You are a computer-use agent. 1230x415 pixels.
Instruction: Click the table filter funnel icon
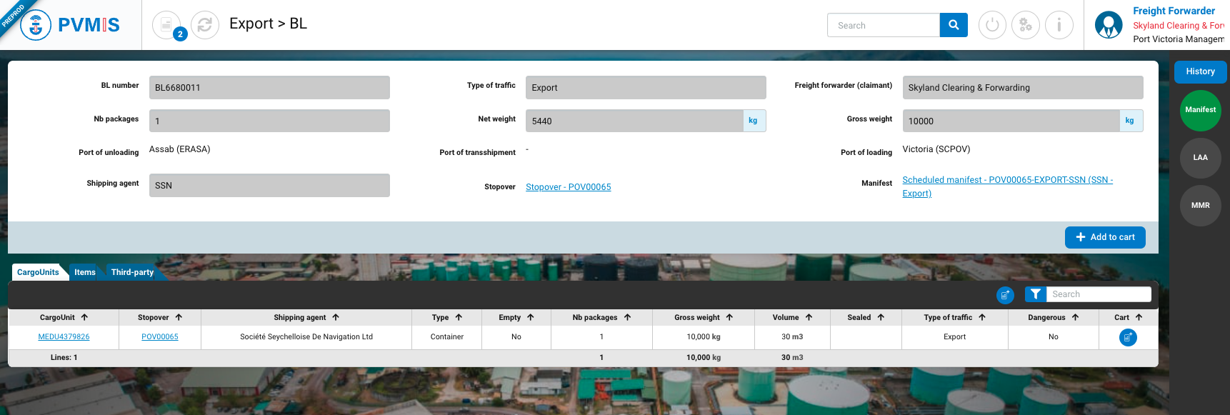tap(1035, 294)
